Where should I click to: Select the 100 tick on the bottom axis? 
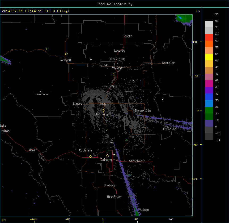(171, 219)
